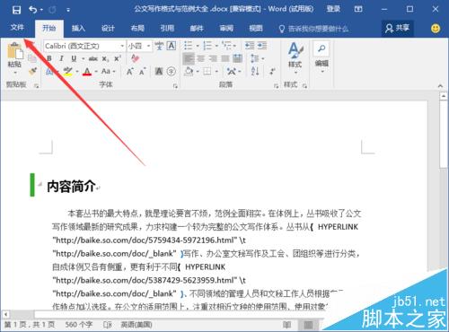Toggle Bold formatting
This screenshot has width=449, height=332.
click(49, 58)
